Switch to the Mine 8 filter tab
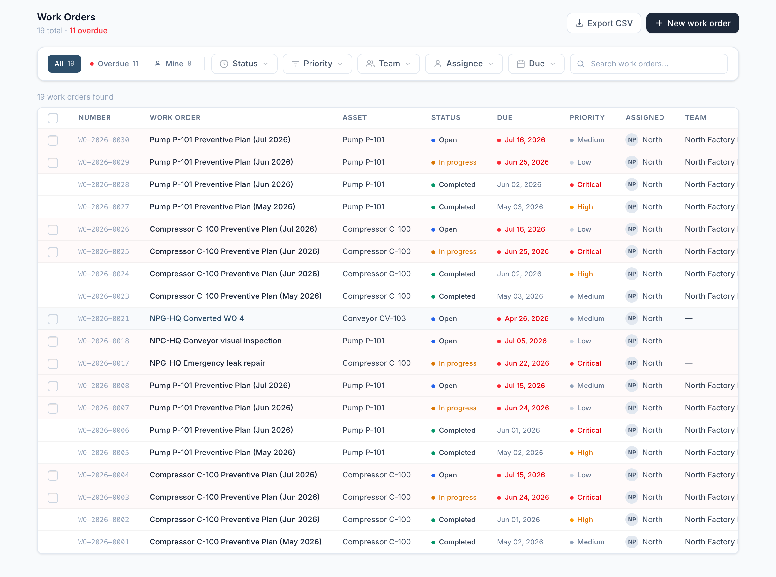Screen dimensions: 776x577 coord(173,64)
